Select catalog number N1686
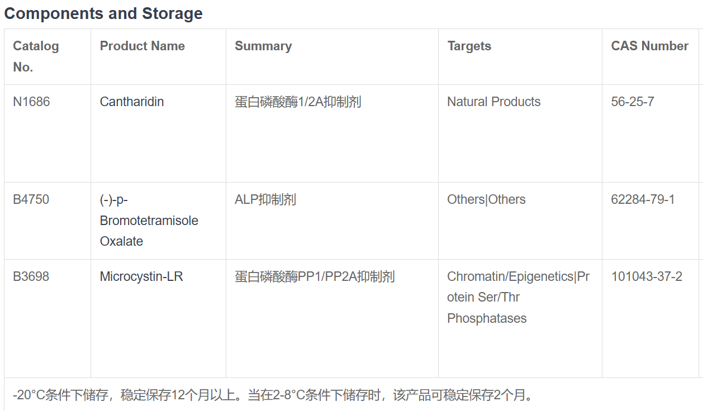 [x=31, y=102]
